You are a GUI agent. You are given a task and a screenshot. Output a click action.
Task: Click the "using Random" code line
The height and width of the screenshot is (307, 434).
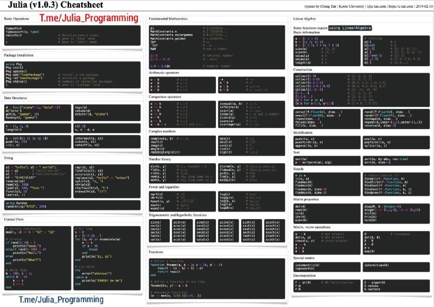pos(16,203)
